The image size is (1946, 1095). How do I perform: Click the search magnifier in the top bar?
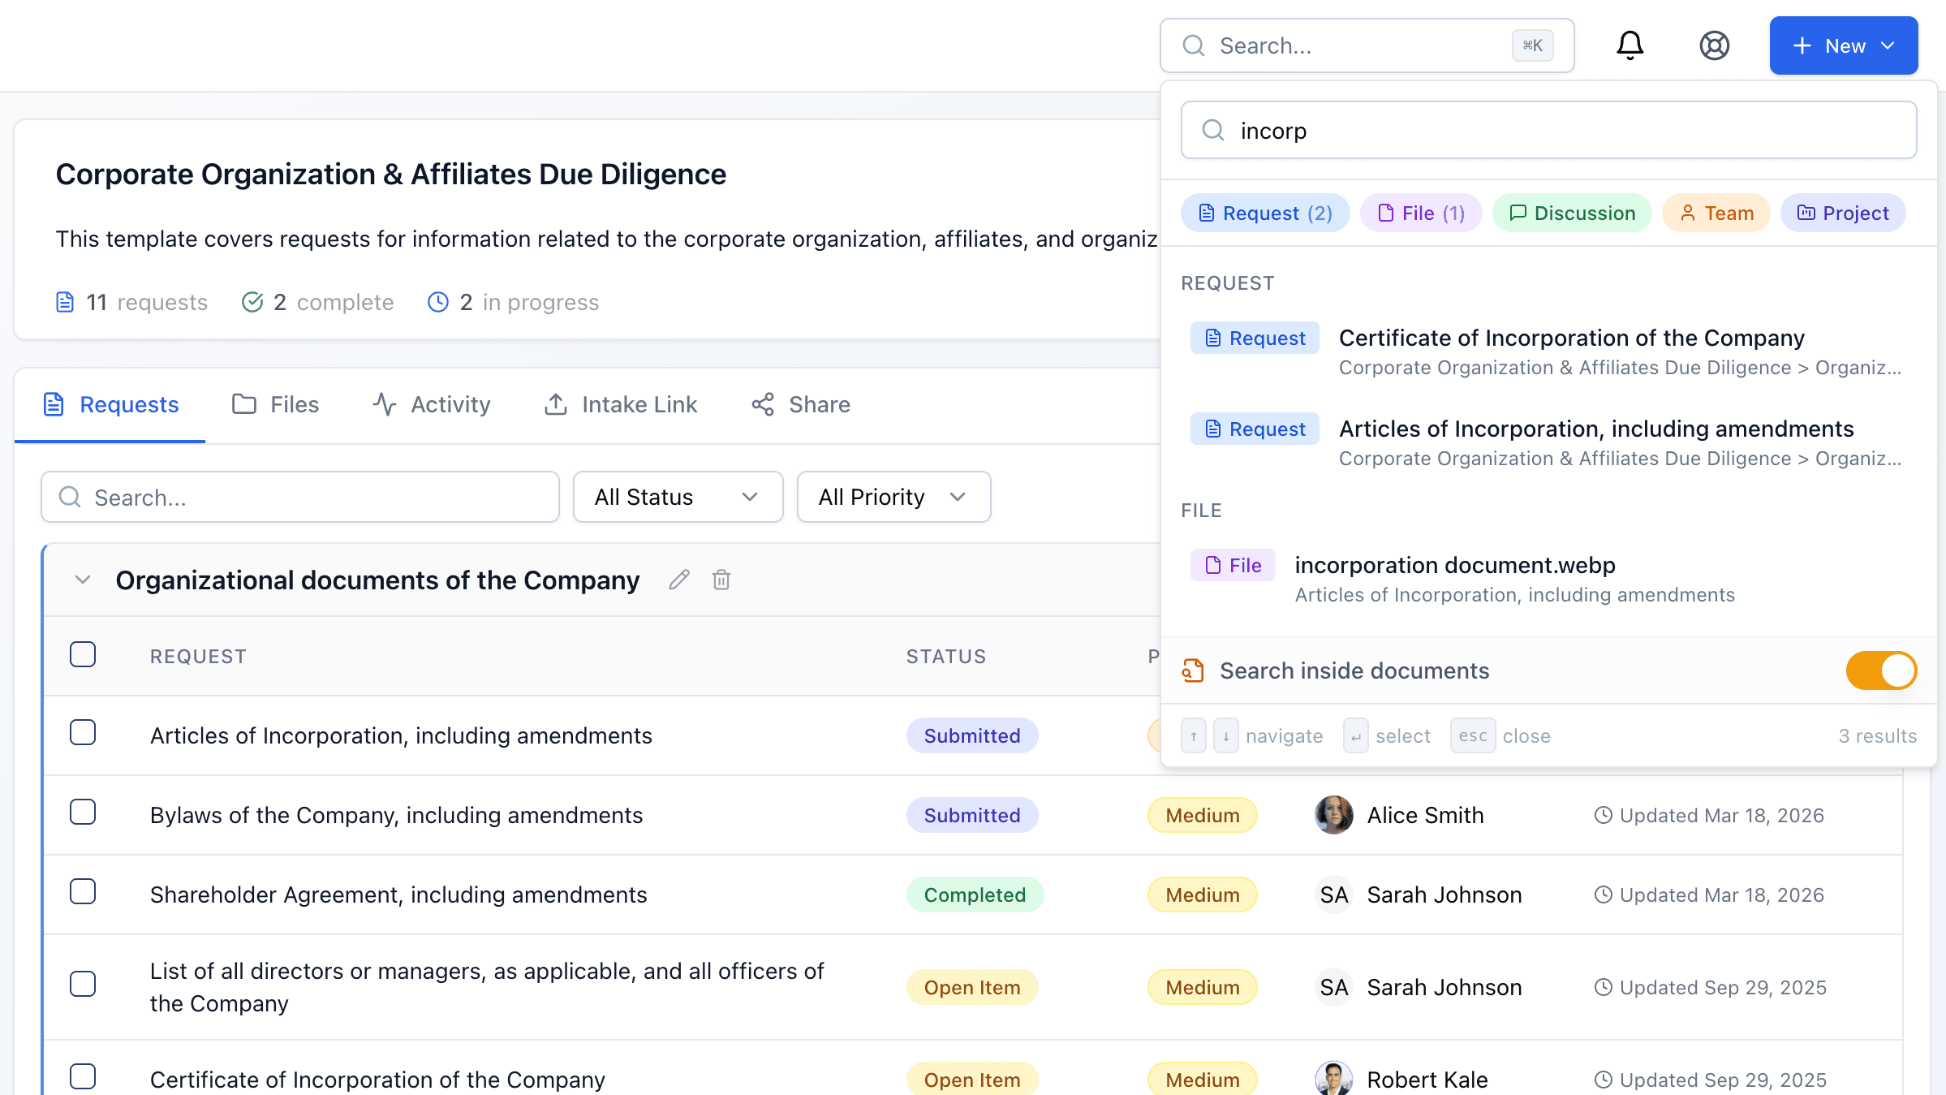point(1193,45)
